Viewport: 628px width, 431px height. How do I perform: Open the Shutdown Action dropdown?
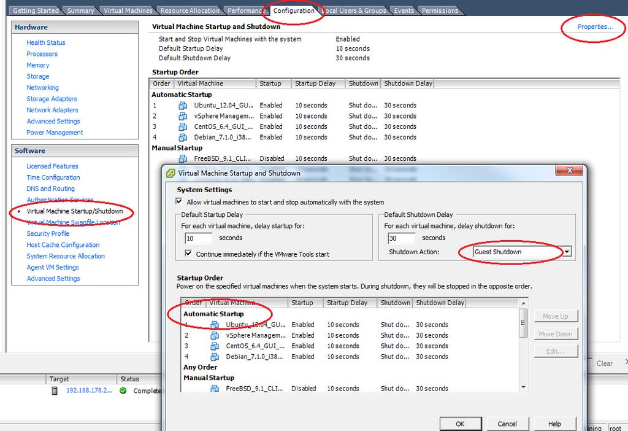pyautogui.click(x=567, y=252)
